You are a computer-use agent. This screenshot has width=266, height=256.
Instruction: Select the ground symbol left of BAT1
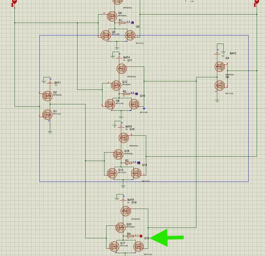44,82
